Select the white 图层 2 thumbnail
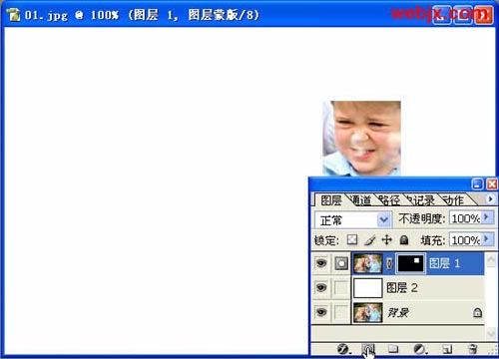The height and width of the screenshot is (359, 499). click(x=368, y=288)
